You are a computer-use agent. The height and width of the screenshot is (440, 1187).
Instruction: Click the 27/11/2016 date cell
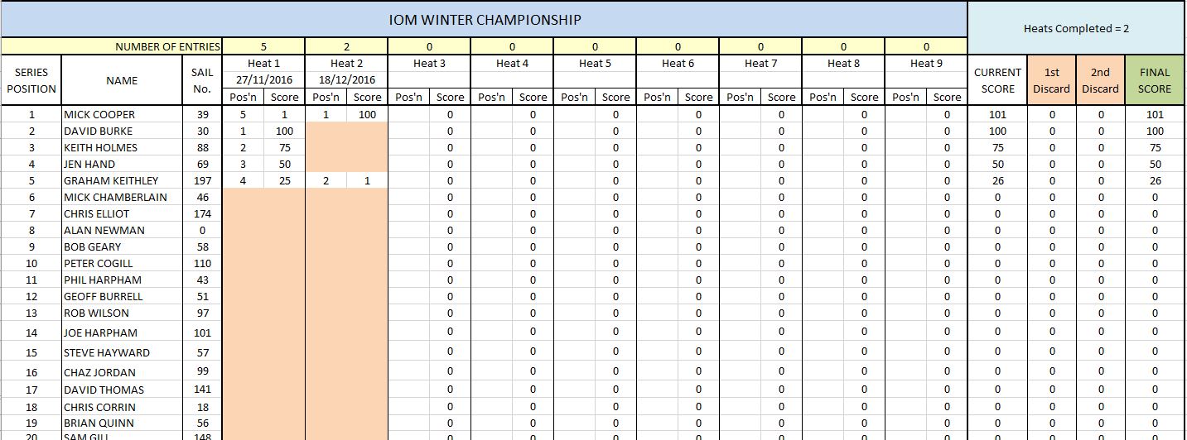(263, 79)
